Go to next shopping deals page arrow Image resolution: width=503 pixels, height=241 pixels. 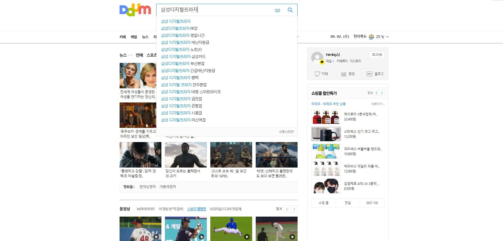point(382,93)
